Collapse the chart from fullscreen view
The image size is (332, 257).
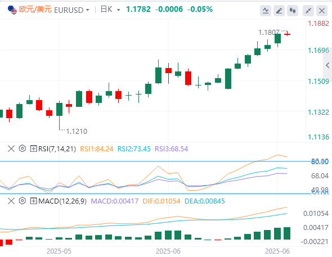click(x=308, y=10)
